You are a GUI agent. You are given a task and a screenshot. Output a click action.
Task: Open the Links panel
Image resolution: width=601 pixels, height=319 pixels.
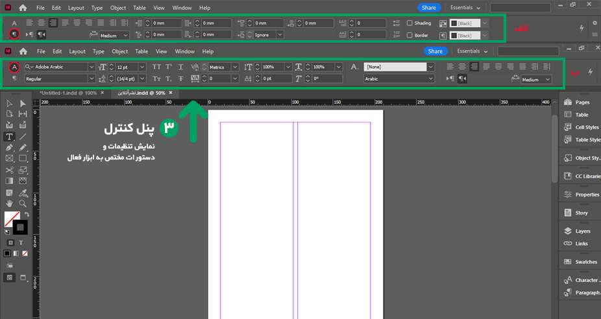581,243
